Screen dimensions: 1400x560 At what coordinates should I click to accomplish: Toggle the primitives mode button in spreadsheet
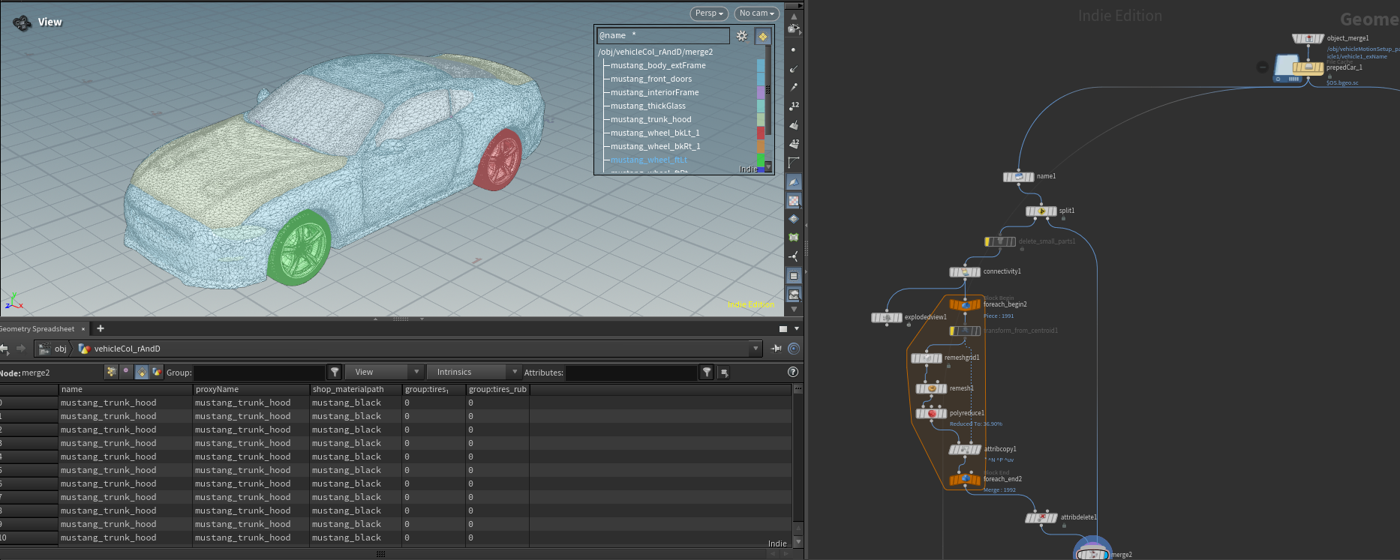click(x=142, y=372)
